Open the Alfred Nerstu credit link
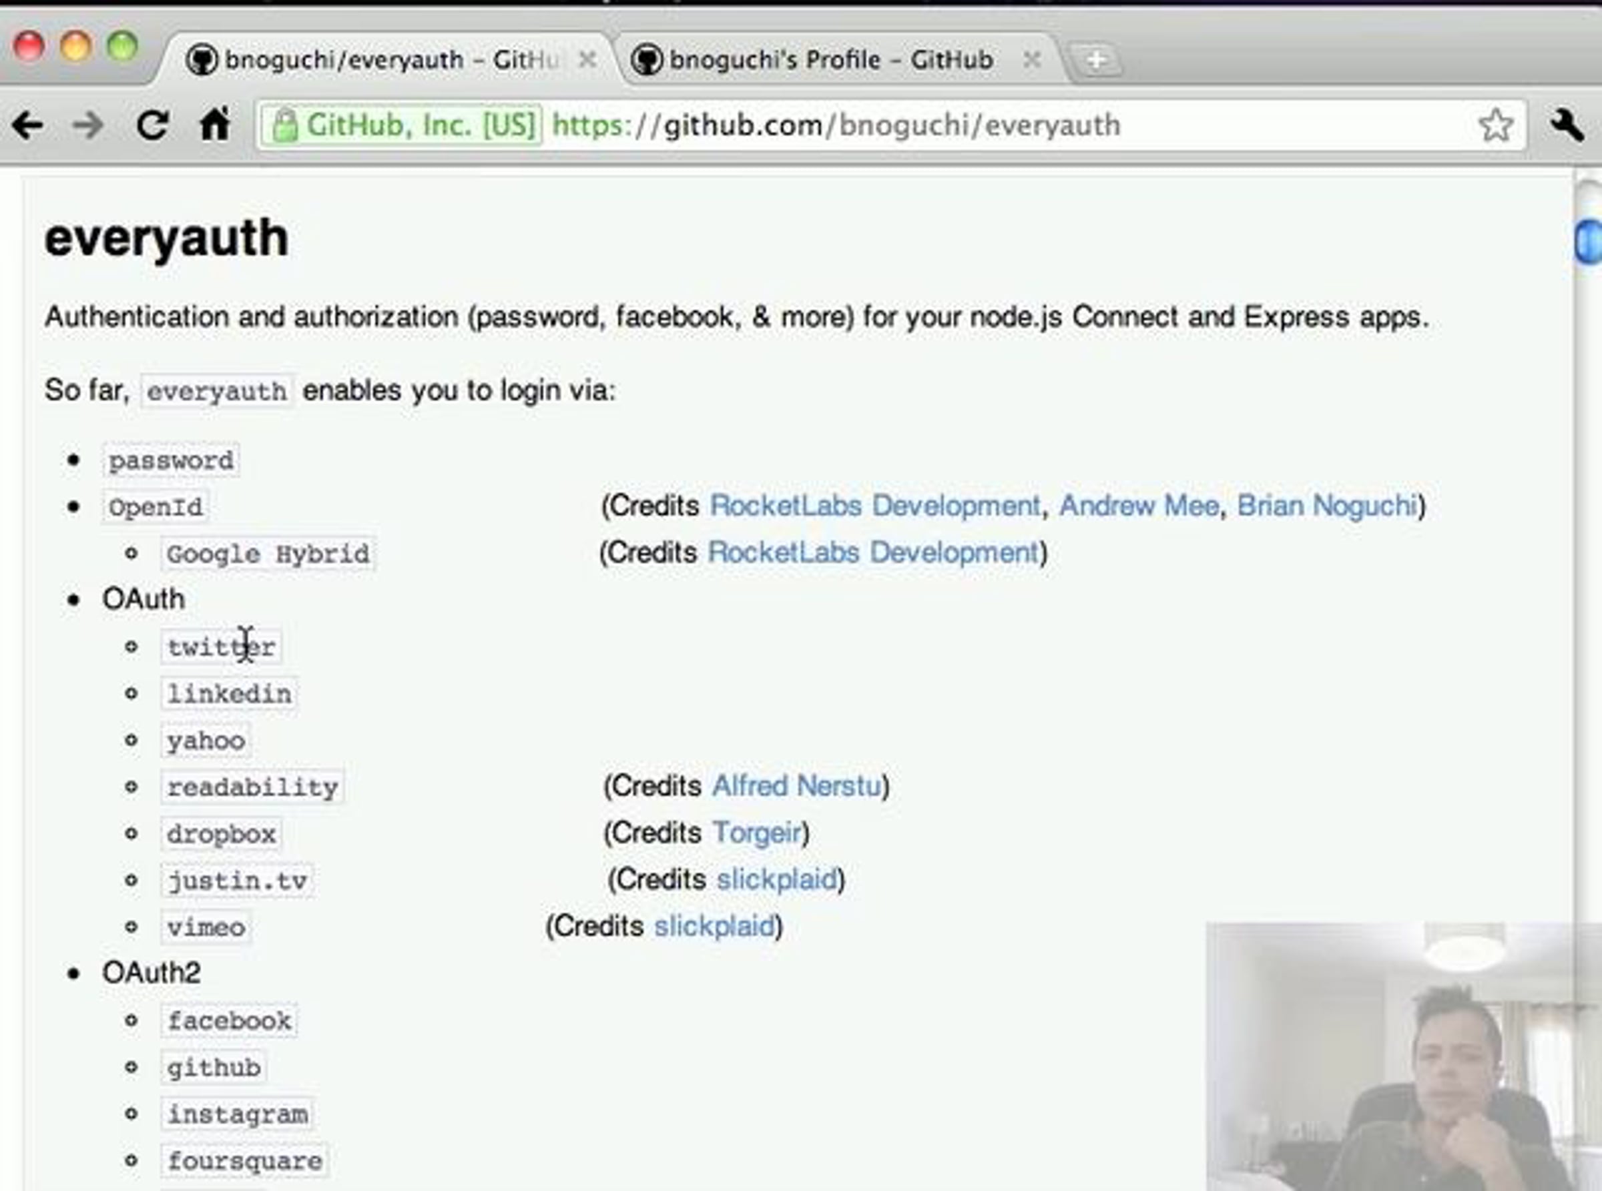 tap(796, 786)
